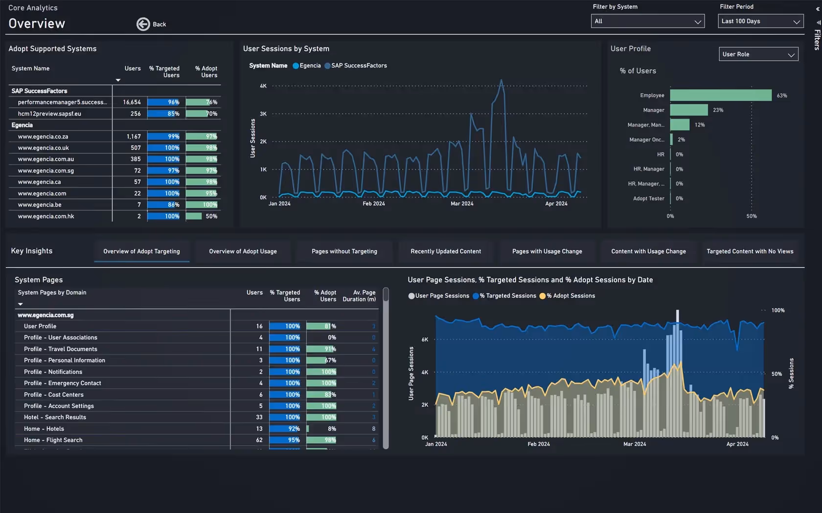Click the User Profile page row

click(x=197, y=326)
